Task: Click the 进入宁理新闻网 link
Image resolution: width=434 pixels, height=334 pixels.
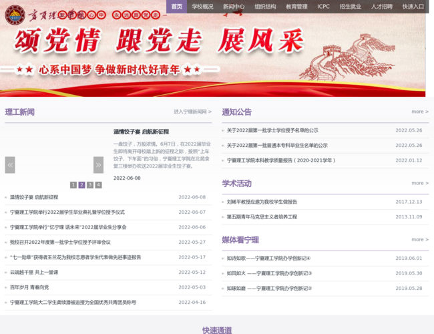Action: click(x=193, y=112)
